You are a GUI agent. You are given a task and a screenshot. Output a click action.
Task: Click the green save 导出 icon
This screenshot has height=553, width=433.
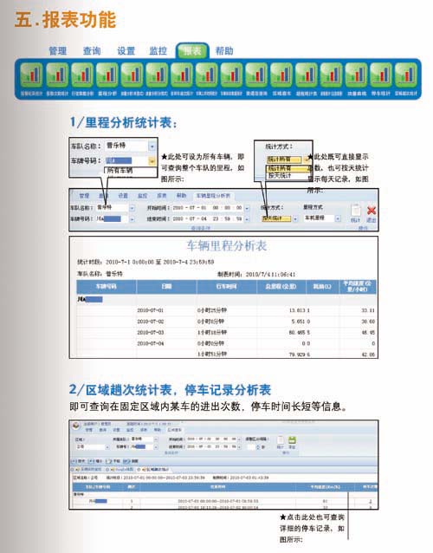point(292,442)
